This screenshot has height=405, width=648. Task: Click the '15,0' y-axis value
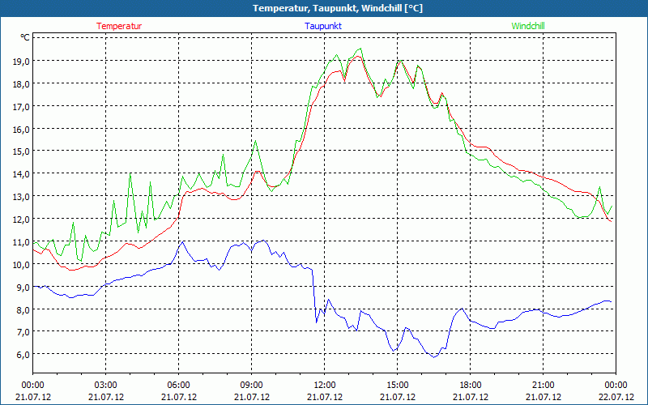click(x=21, y=151)
